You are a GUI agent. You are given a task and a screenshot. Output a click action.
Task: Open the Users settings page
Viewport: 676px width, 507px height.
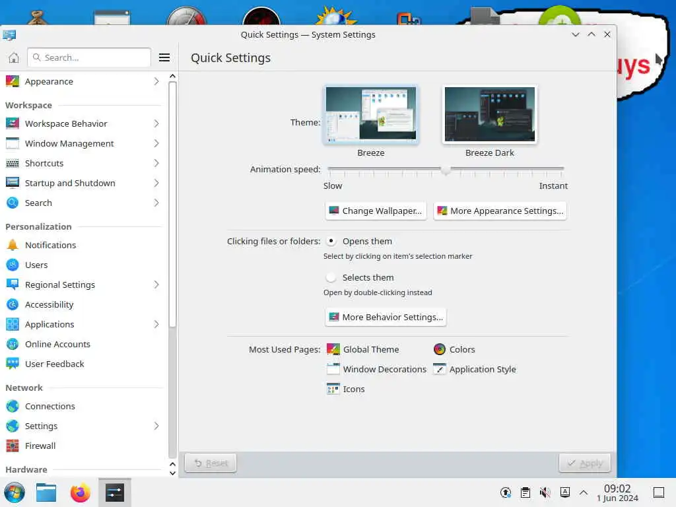[83, 265]
